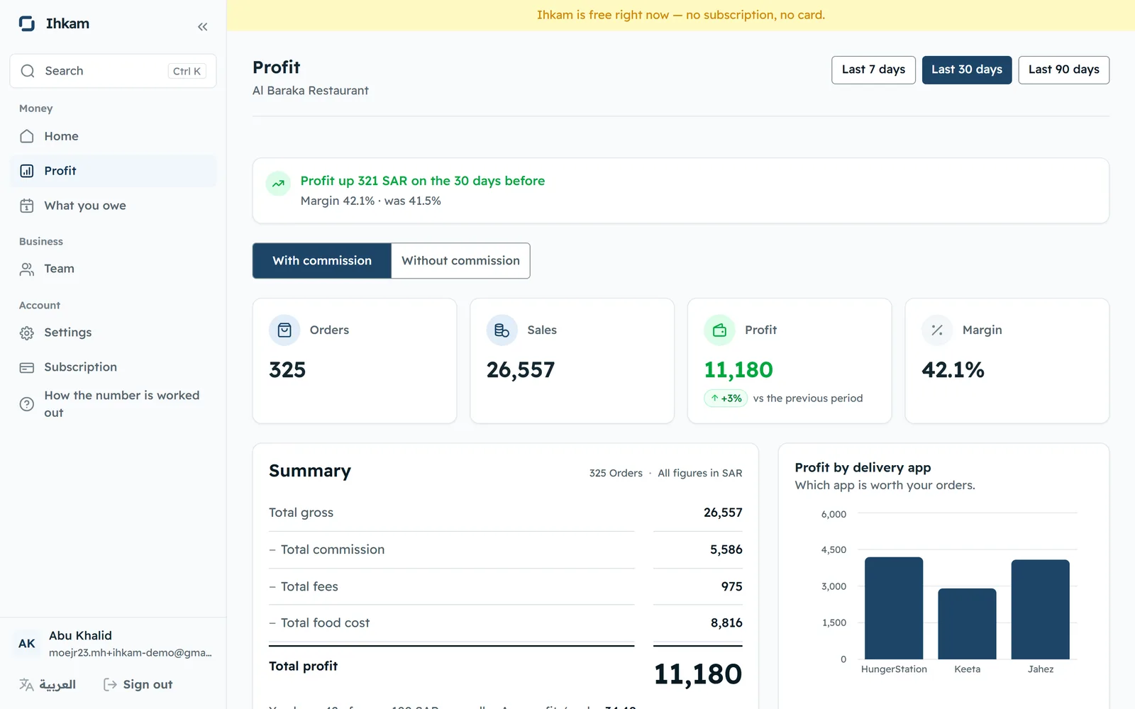Select With commission view
The image size is (1135, 709).
click(322, 261)
